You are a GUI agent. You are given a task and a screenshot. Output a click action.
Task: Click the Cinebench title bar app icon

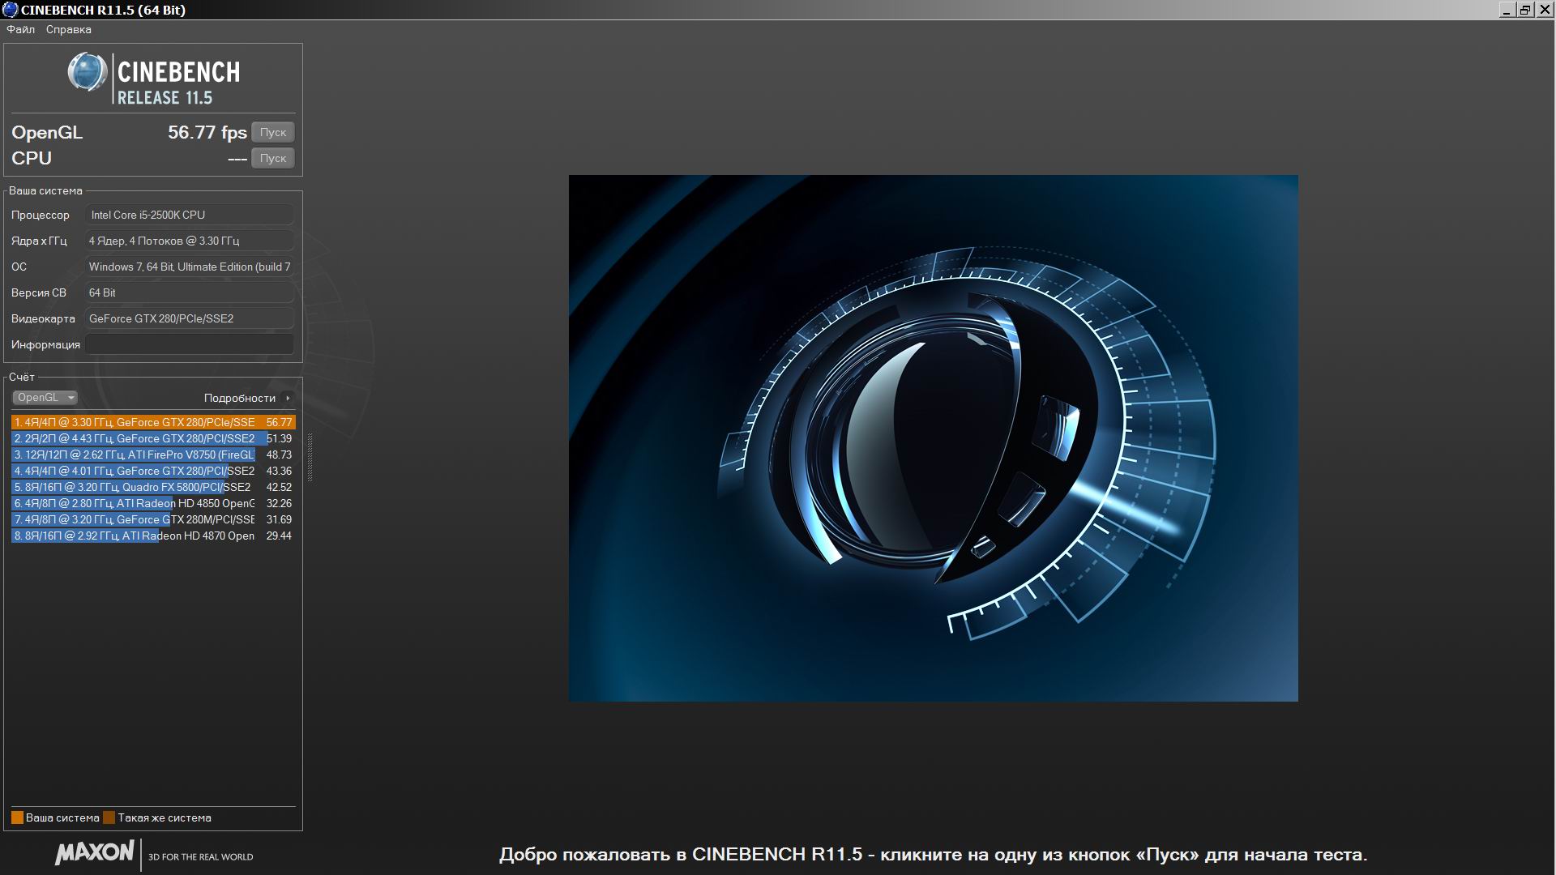10,10
